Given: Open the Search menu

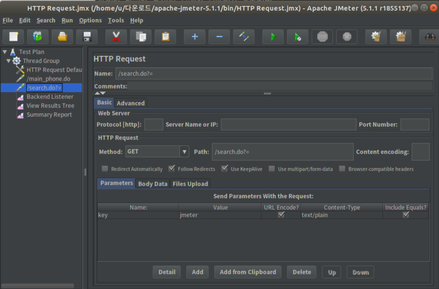Looking at the screenshot, I should pyautogui.click(x=46, y=20).
